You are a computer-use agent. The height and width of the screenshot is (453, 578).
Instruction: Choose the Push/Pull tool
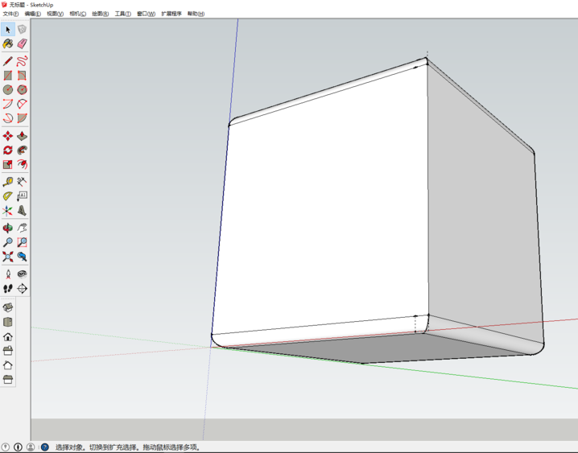point(23,136)
